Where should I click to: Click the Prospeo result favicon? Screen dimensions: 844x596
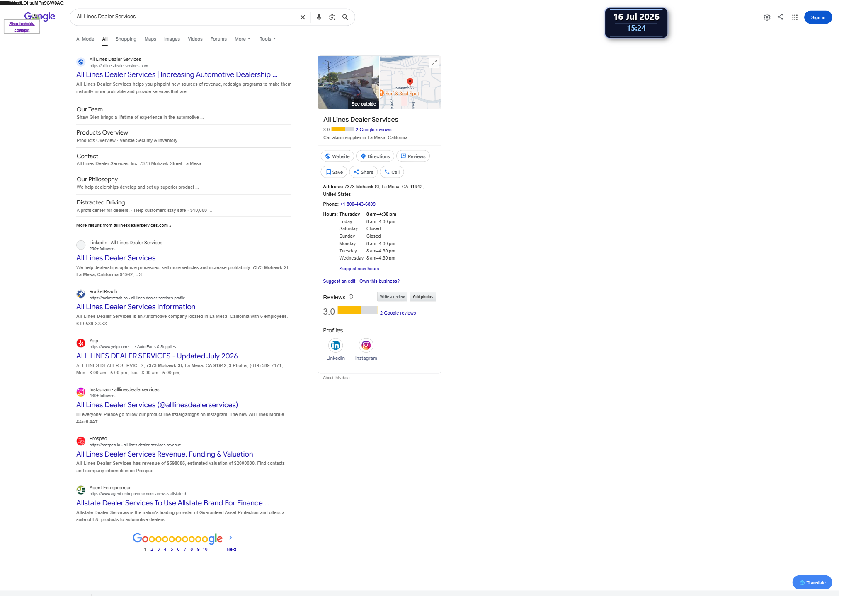(81, 441)
